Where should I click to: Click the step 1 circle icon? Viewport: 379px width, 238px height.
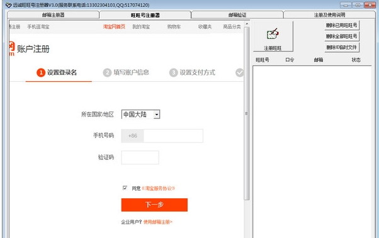[x=41, y=72]
